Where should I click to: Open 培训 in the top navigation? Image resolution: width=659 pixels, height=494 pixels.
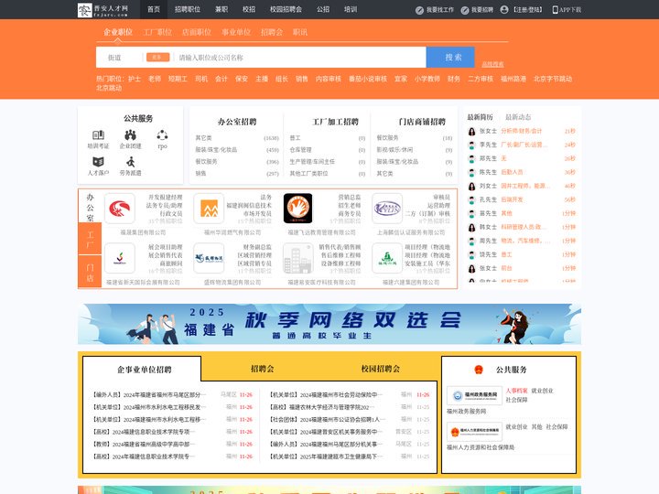point(351,9)
